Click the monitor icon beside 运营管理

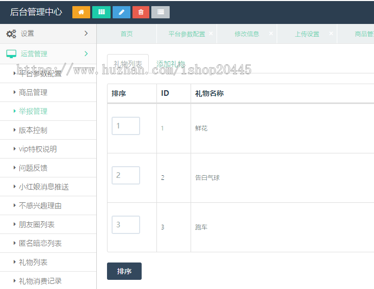[x=11, y=54]
